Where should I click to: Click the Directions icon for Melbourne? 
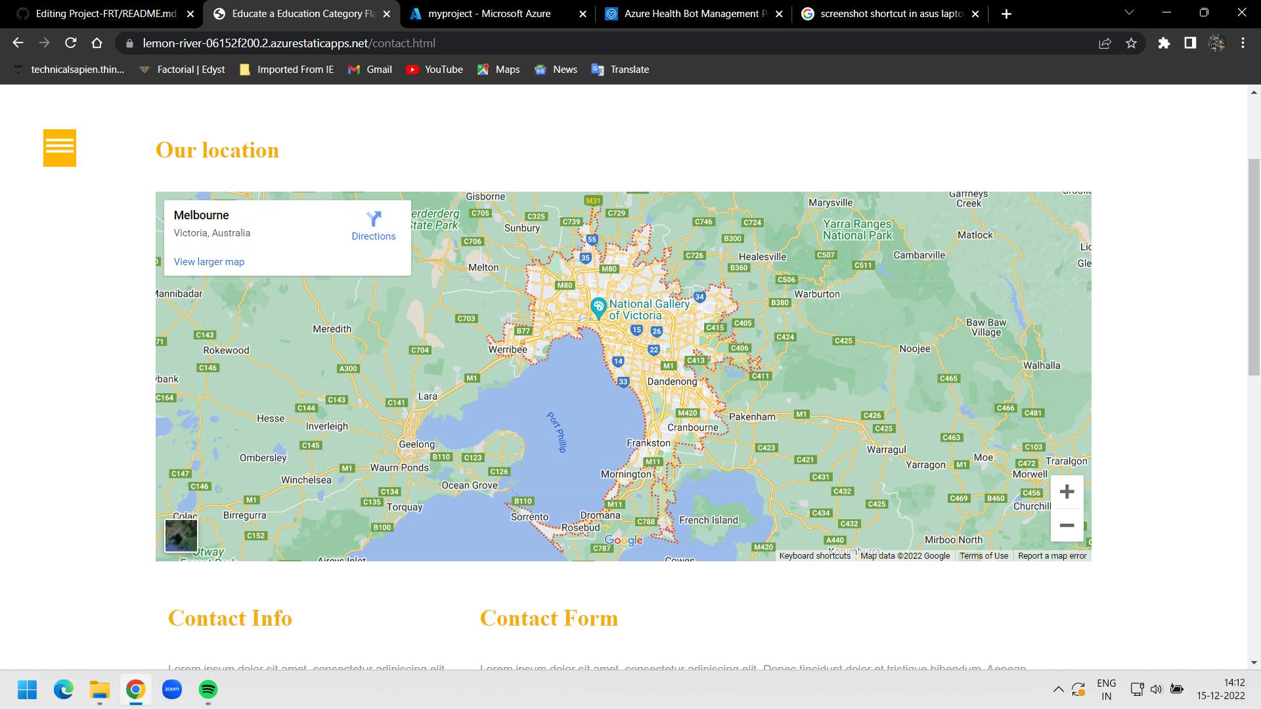click(x=373, y=219)
